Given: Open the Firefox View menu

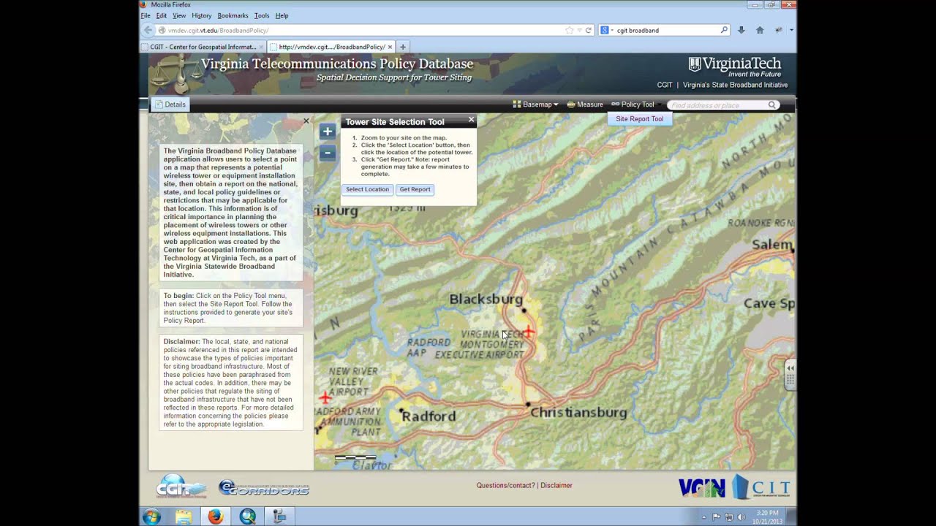Looking at the screenshot, I should click(x=179, y=15).
